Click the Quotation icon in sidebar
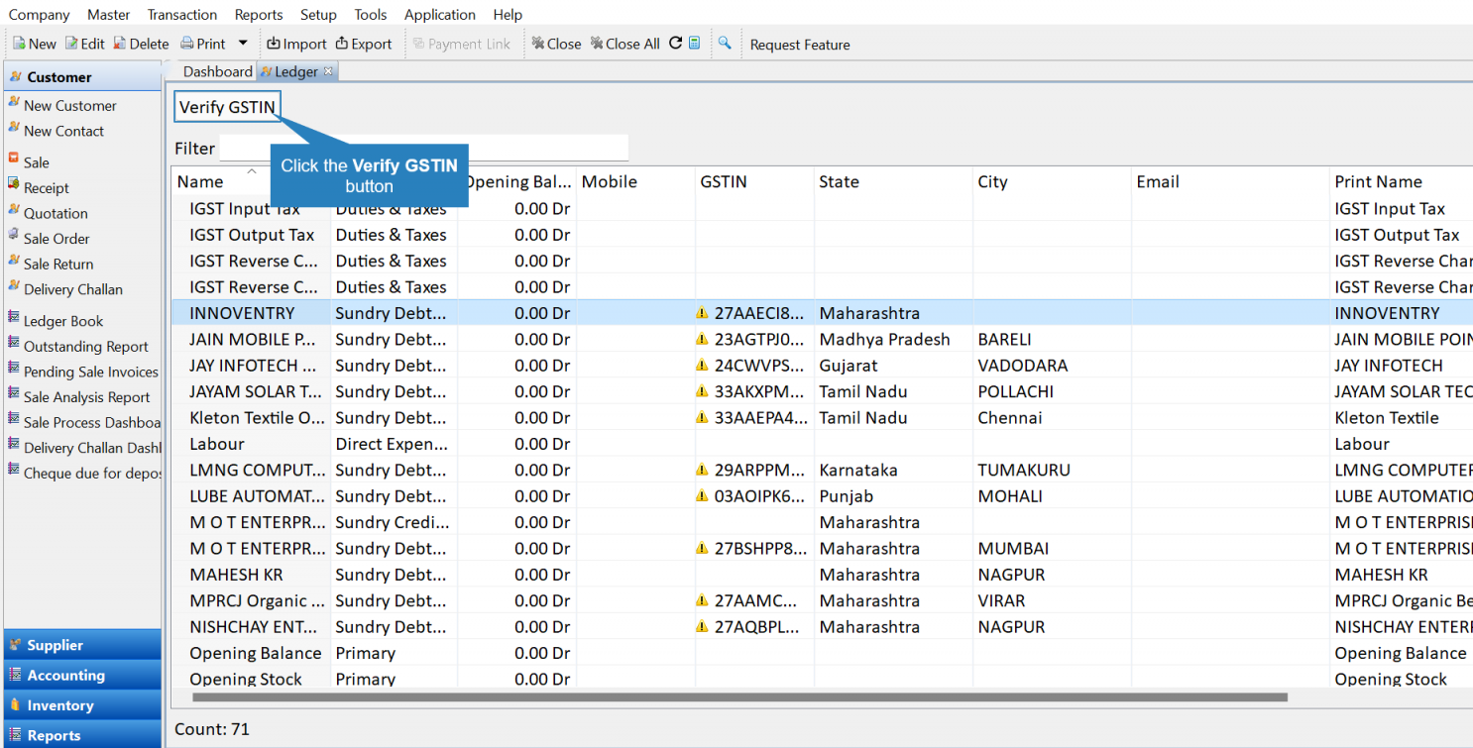The image size is (1473, 748). pos(14,209)
